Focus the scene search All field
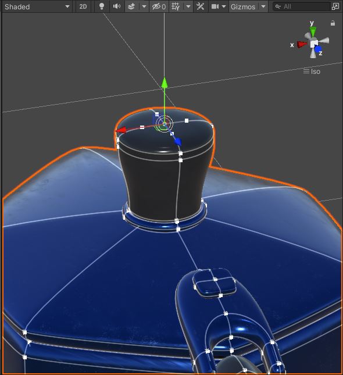Image resolution: width=343 pixels, height=375 pixels. (301, 6)
